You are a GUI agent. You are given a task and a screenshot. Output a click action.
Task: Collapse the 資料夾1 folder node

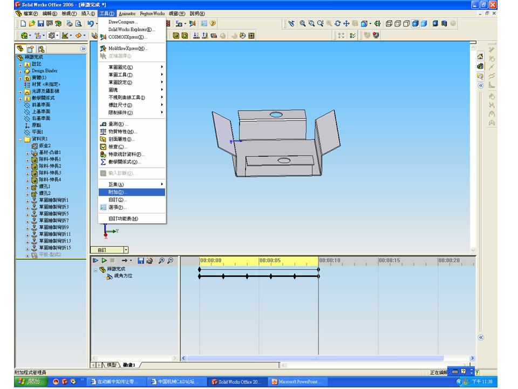coord(20,139)
